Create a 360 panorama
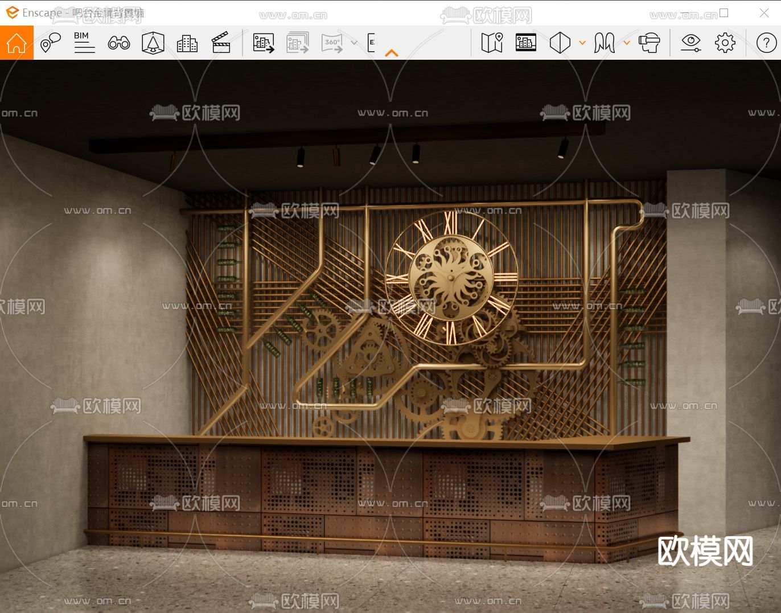 pyautogui.click(x=331, y=43)
